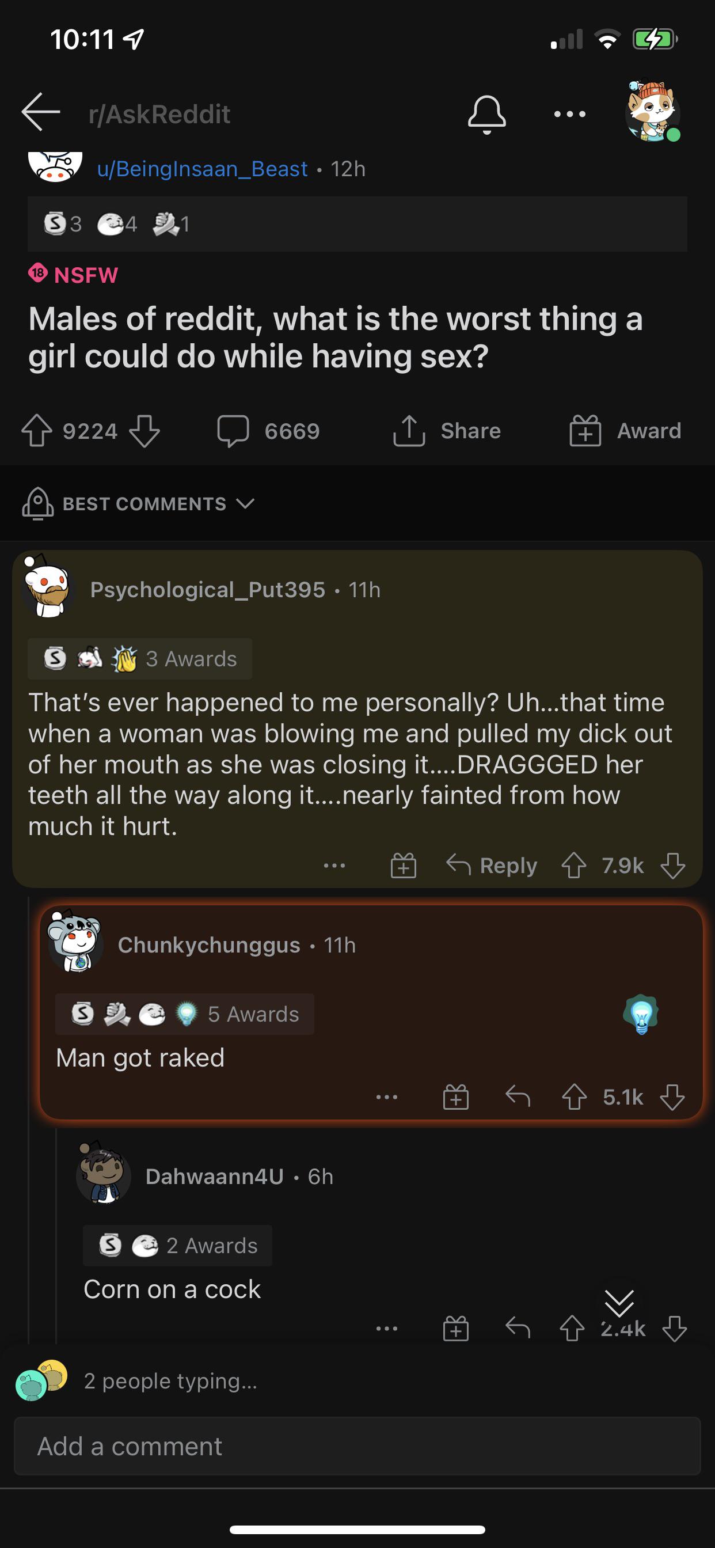
Task: Tap the back arrow icon
Action: (x=41, y=112)
